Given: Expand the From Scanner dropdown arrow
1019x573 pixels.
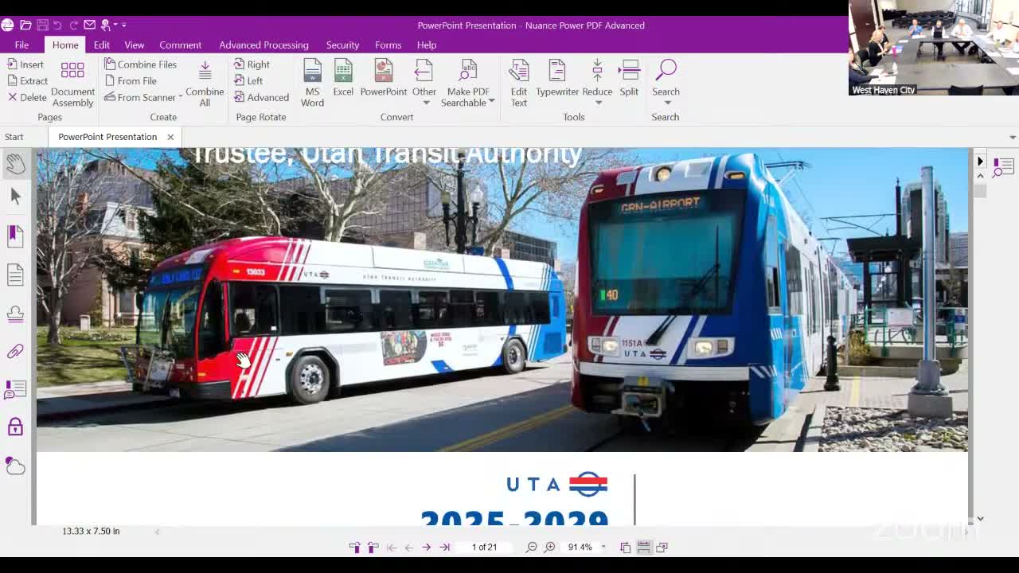Looking at the screenshot, I should pyautogui.click(x=181, y=98).
